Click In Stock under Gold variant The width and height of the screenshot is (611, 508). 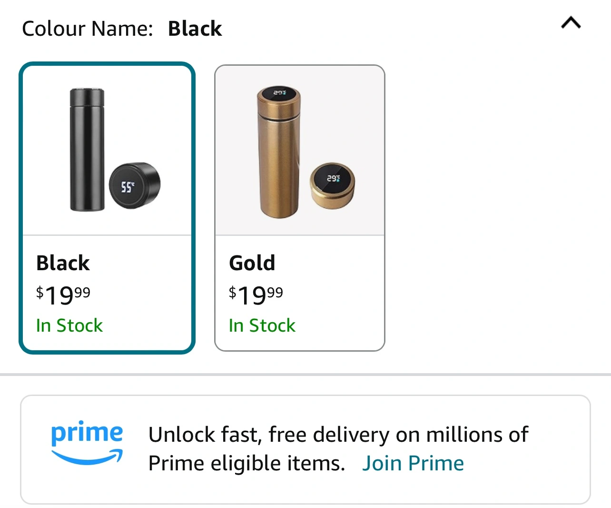point(262,325)
